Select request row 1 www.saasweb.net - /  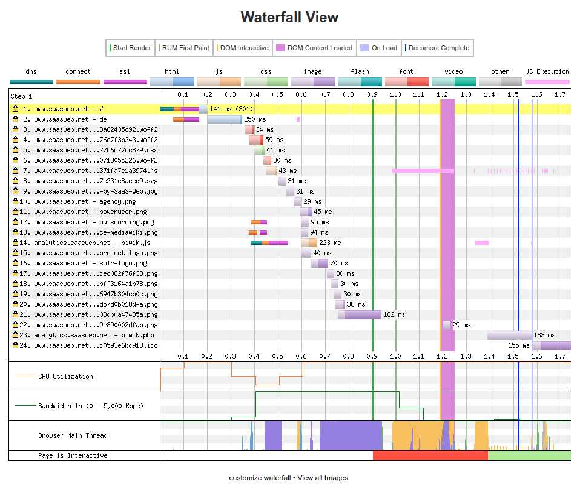tap(290, 109)
